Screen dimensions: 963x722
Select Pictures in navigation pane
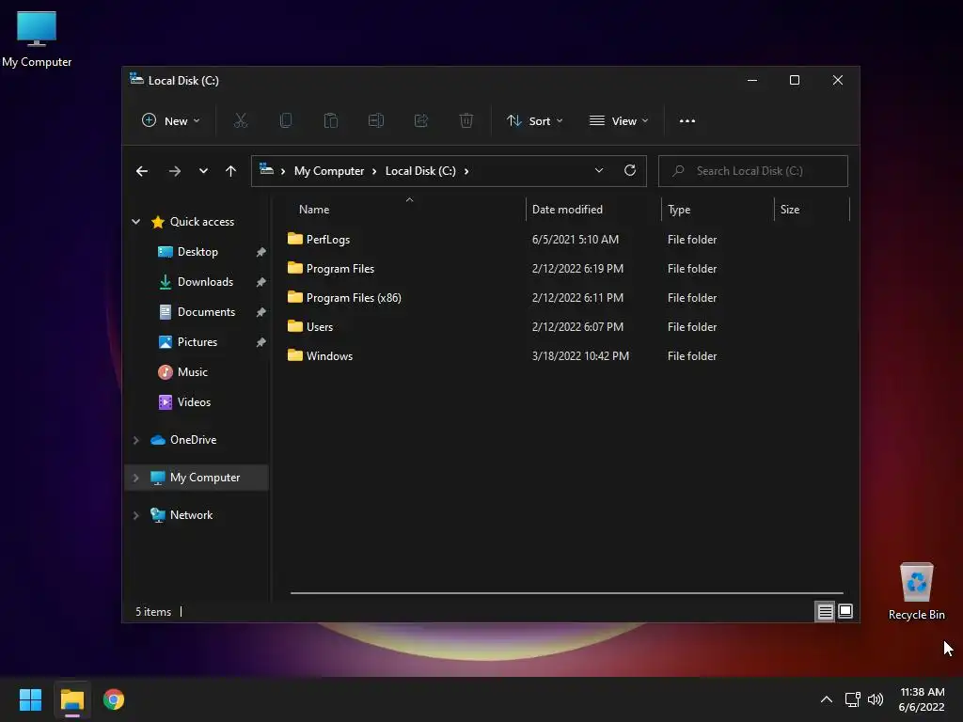[197, 342]
